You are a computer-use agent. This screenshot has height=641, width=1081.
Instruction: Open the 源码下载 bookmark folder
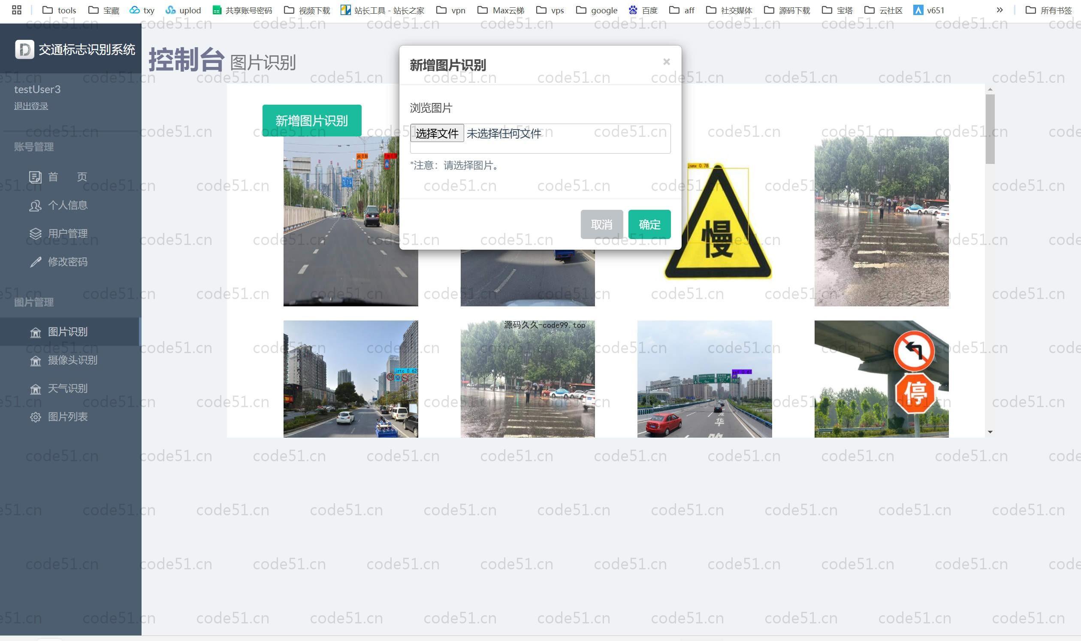[787, 10]
